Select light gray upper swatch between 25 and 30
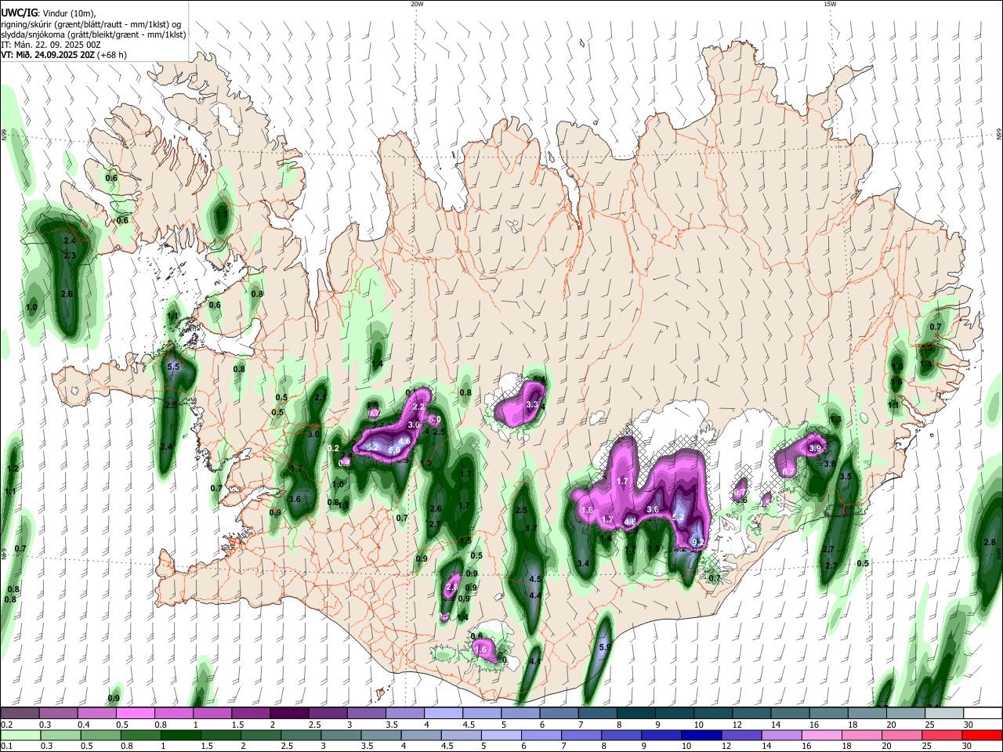 pyautogui.click(x=945, y=714)
